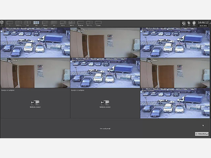Click the settings icon beside film reel
Screen dimensions: 211x158
coord(189,23)
